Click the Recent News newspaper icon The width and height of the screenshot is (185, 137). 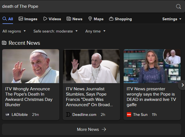(4, 43)
